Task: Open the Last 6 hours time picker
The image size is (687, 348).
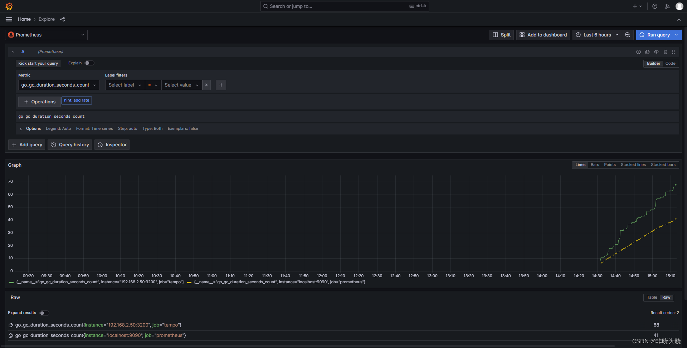Action: [x=597, y=35]
